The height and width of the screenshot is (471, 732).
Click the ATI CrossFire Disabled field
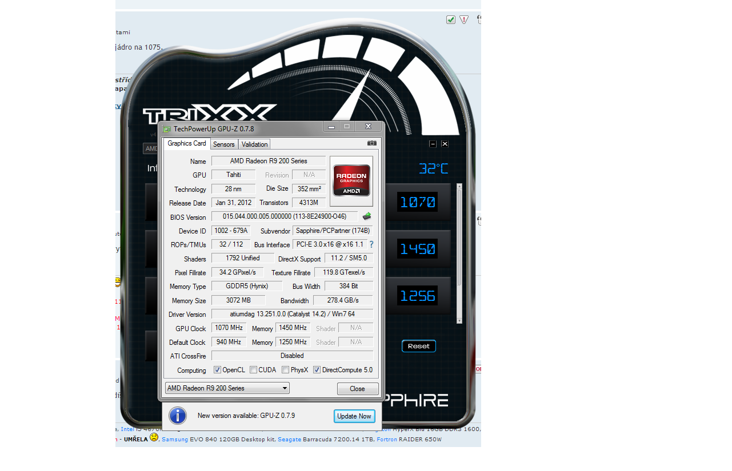292,356
